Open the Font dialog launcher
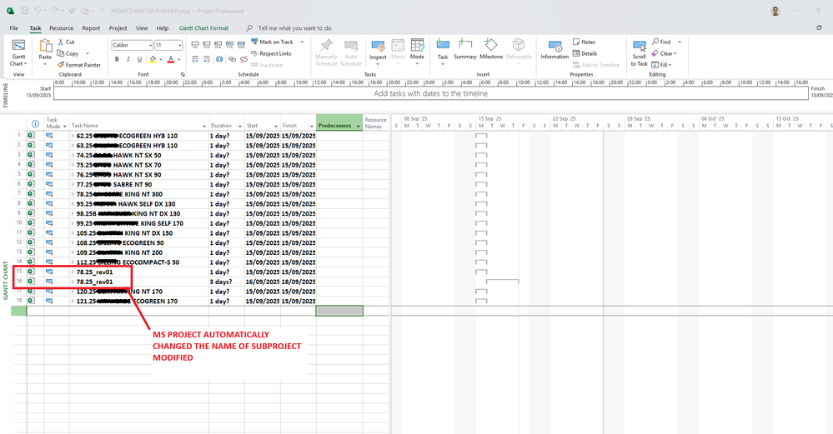 (183, 75)
